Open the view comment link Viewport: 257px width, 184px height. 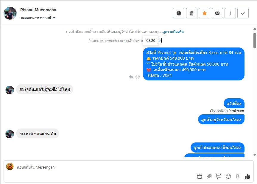tap(173, 32)
